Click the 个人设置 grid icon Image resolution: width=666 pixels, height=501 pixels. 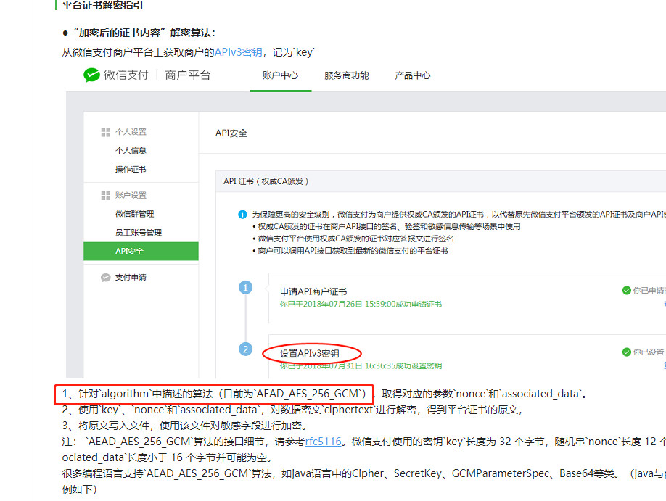tap(106, 132)
